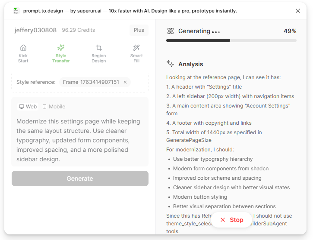The height and width of the screenshot is (240, 313).
Task: Click the 'Generating' status label
Action: click(x=194, y=31)
